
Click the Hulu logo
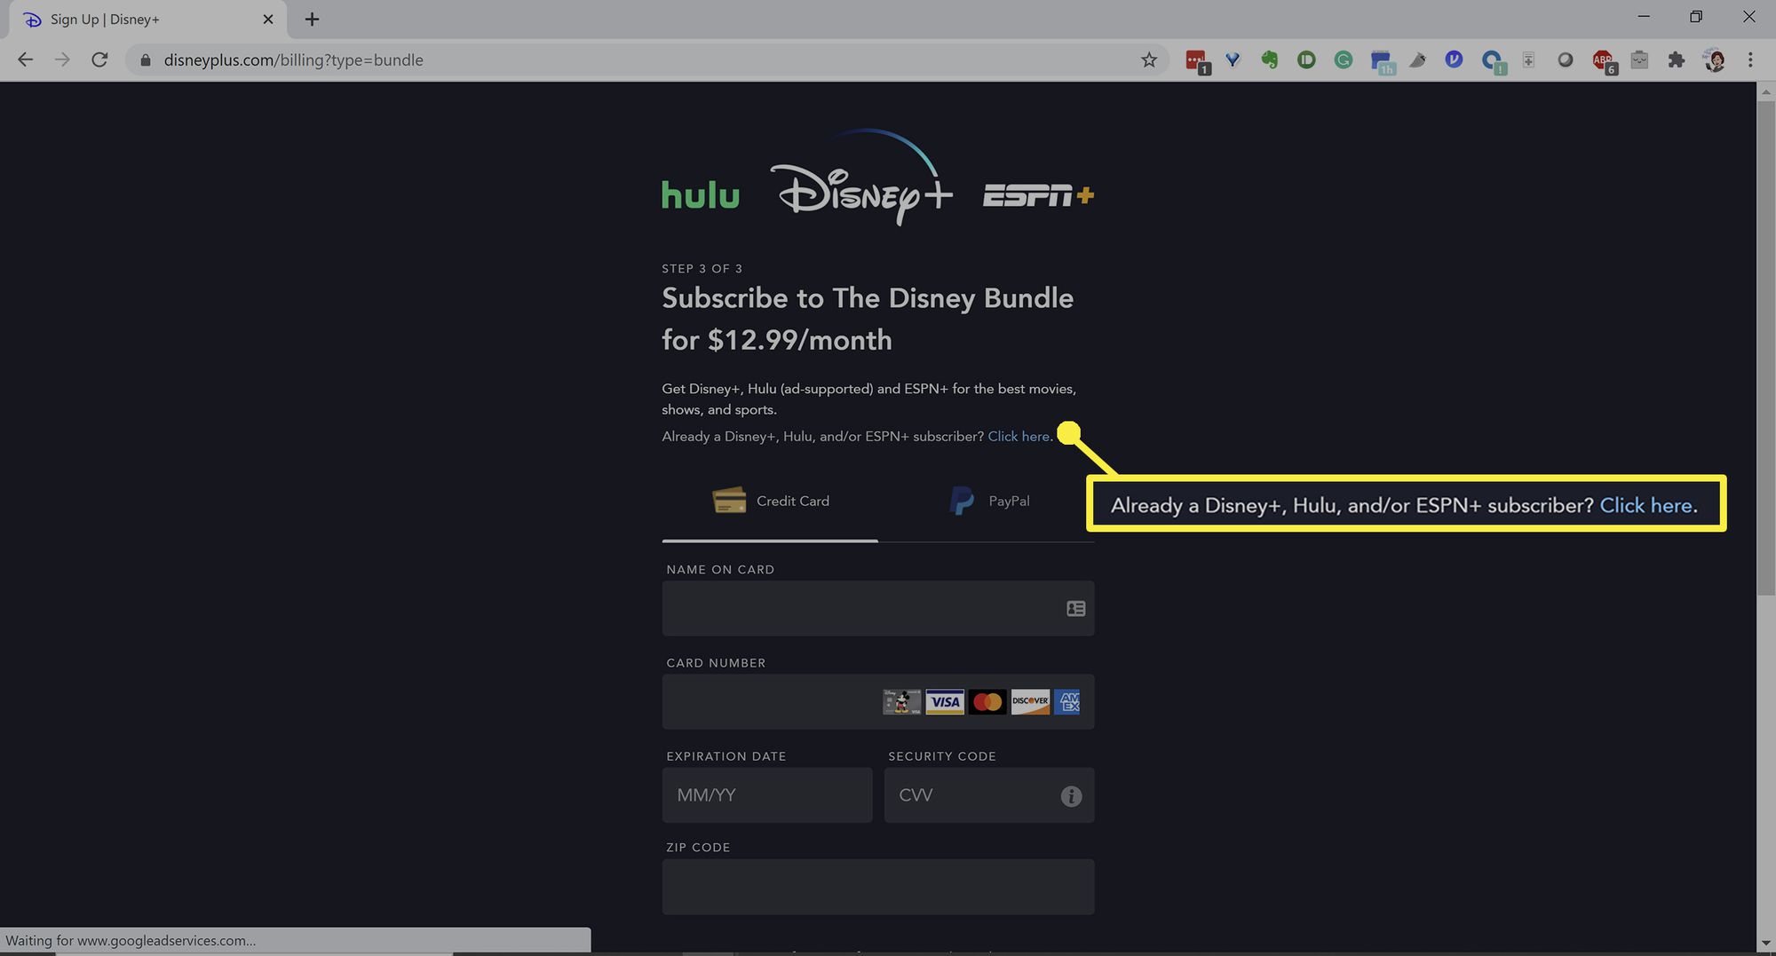click(x=701, y=194)
